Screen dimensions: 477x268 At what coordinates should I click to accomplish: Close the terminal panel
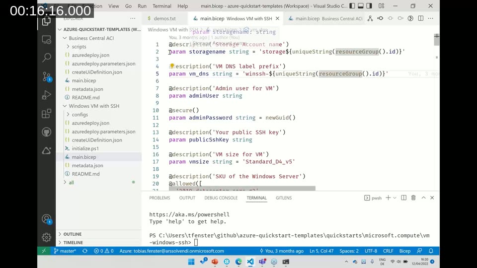coord(432,198)
